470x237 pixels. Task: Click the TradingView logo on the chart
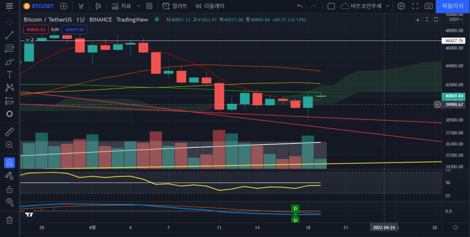(x=29, y=214)
